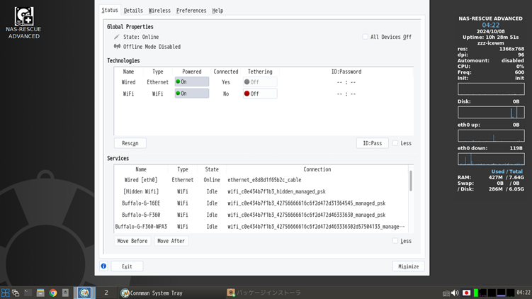Click the ID:Pass button
This screenshot has width=532, height=299.
[372, 143]
